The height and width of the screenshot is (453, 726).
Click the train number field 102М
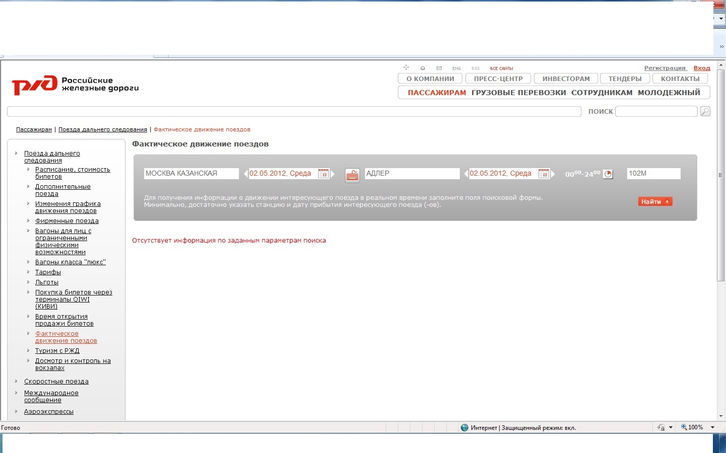[653, 174]
